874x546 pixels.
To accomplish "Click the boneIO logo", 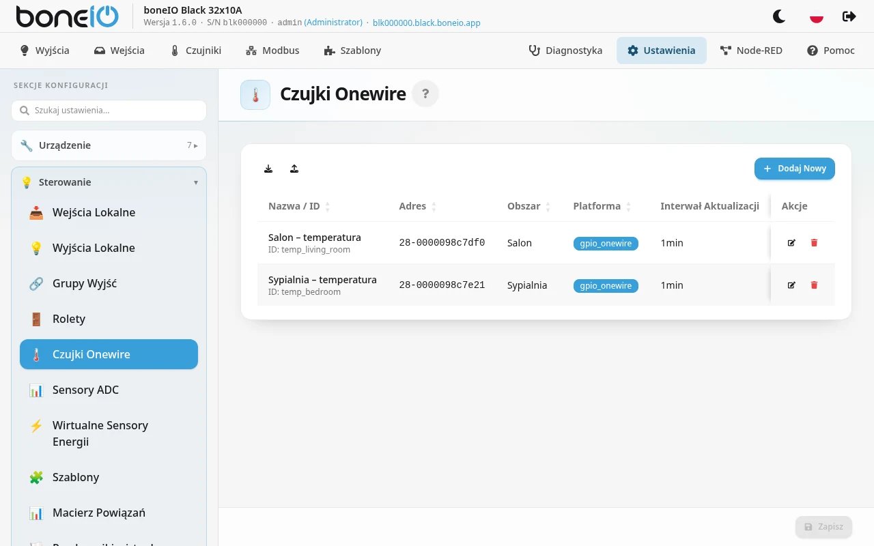I will tap(67, 16).
